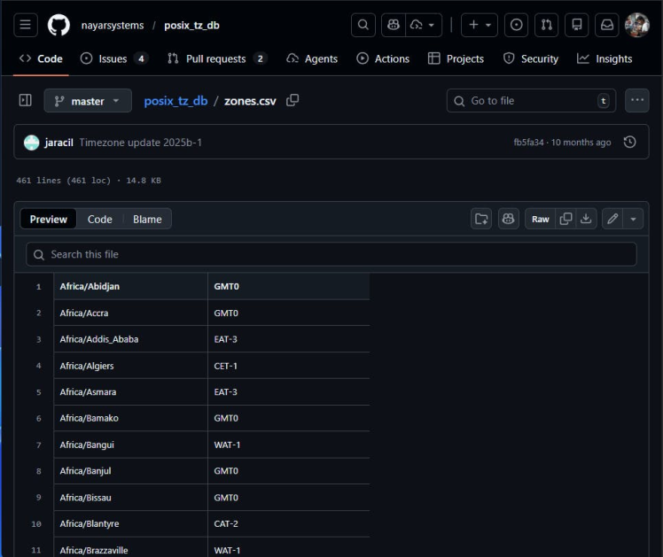Open the Actions tab

383,58
